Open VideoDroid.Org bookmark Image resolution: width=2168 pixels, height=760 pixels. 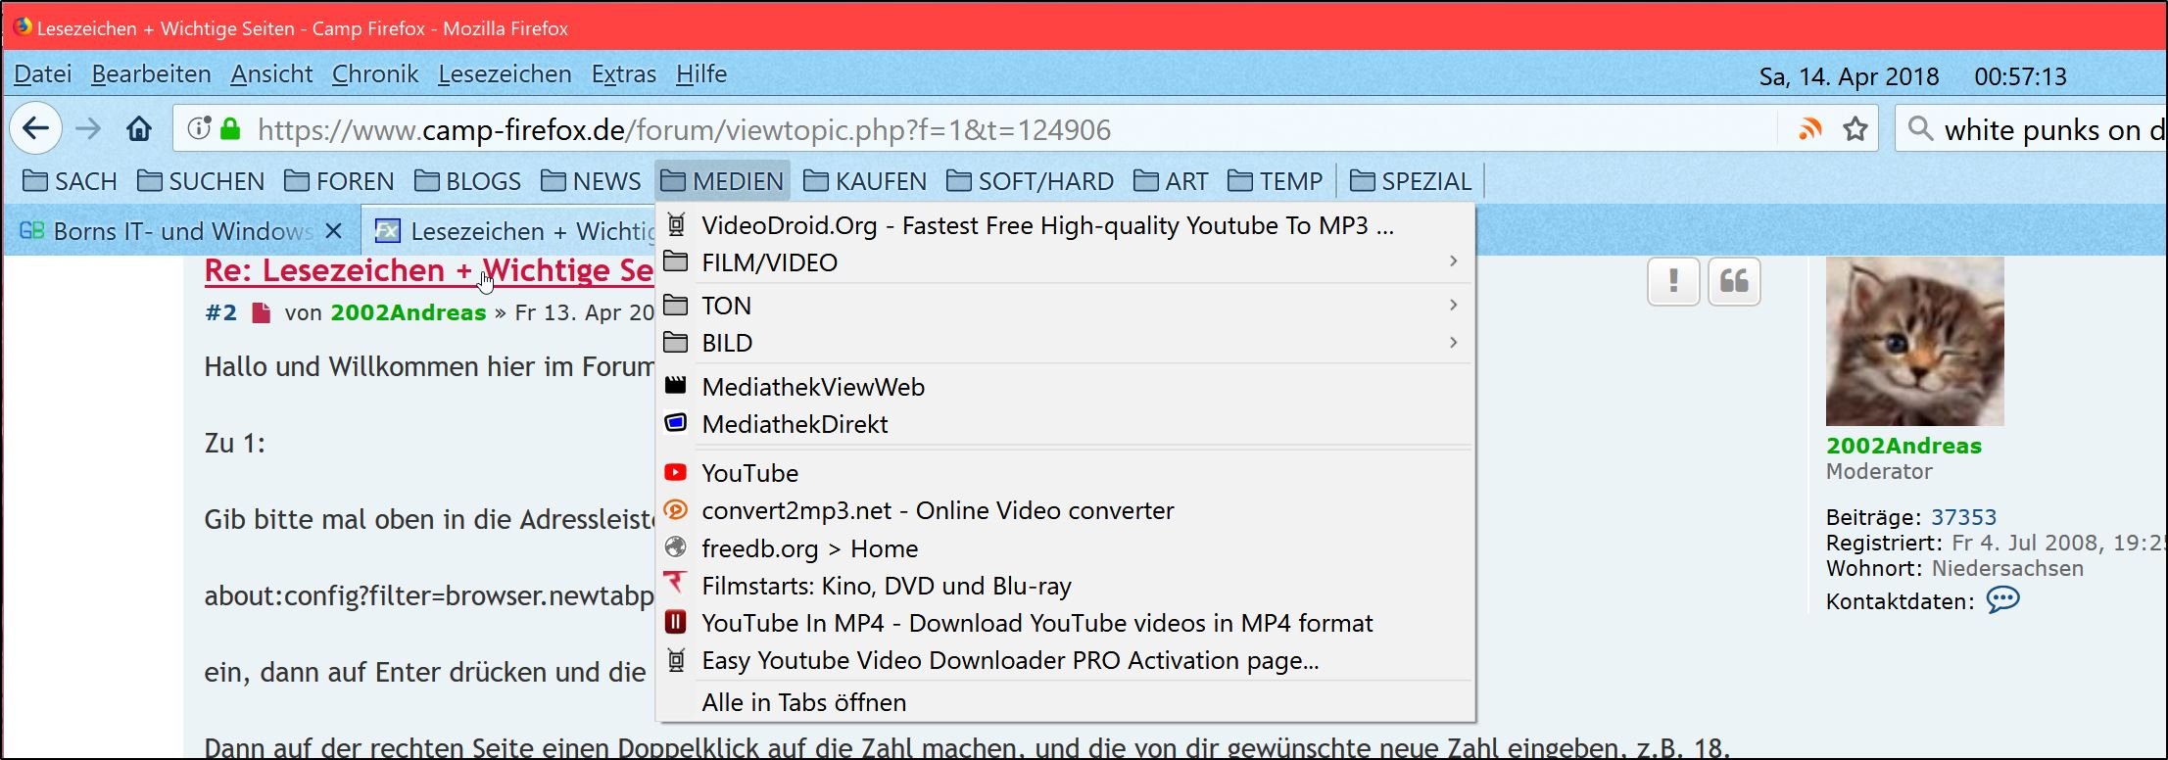pyautogui.click(x=1065, y=225)
